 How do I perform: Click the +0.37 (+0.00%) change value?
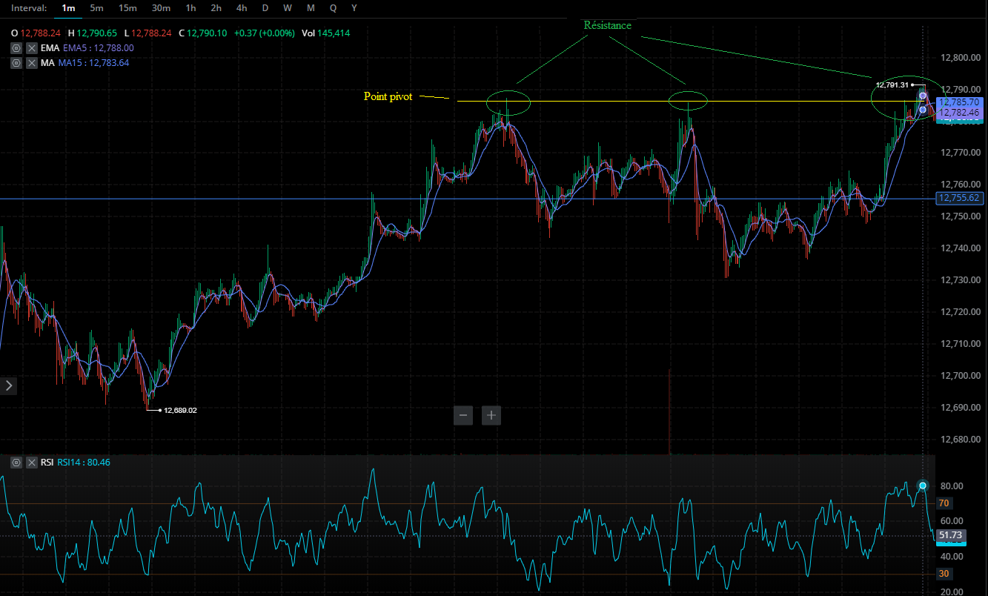(x=264, y=33)
